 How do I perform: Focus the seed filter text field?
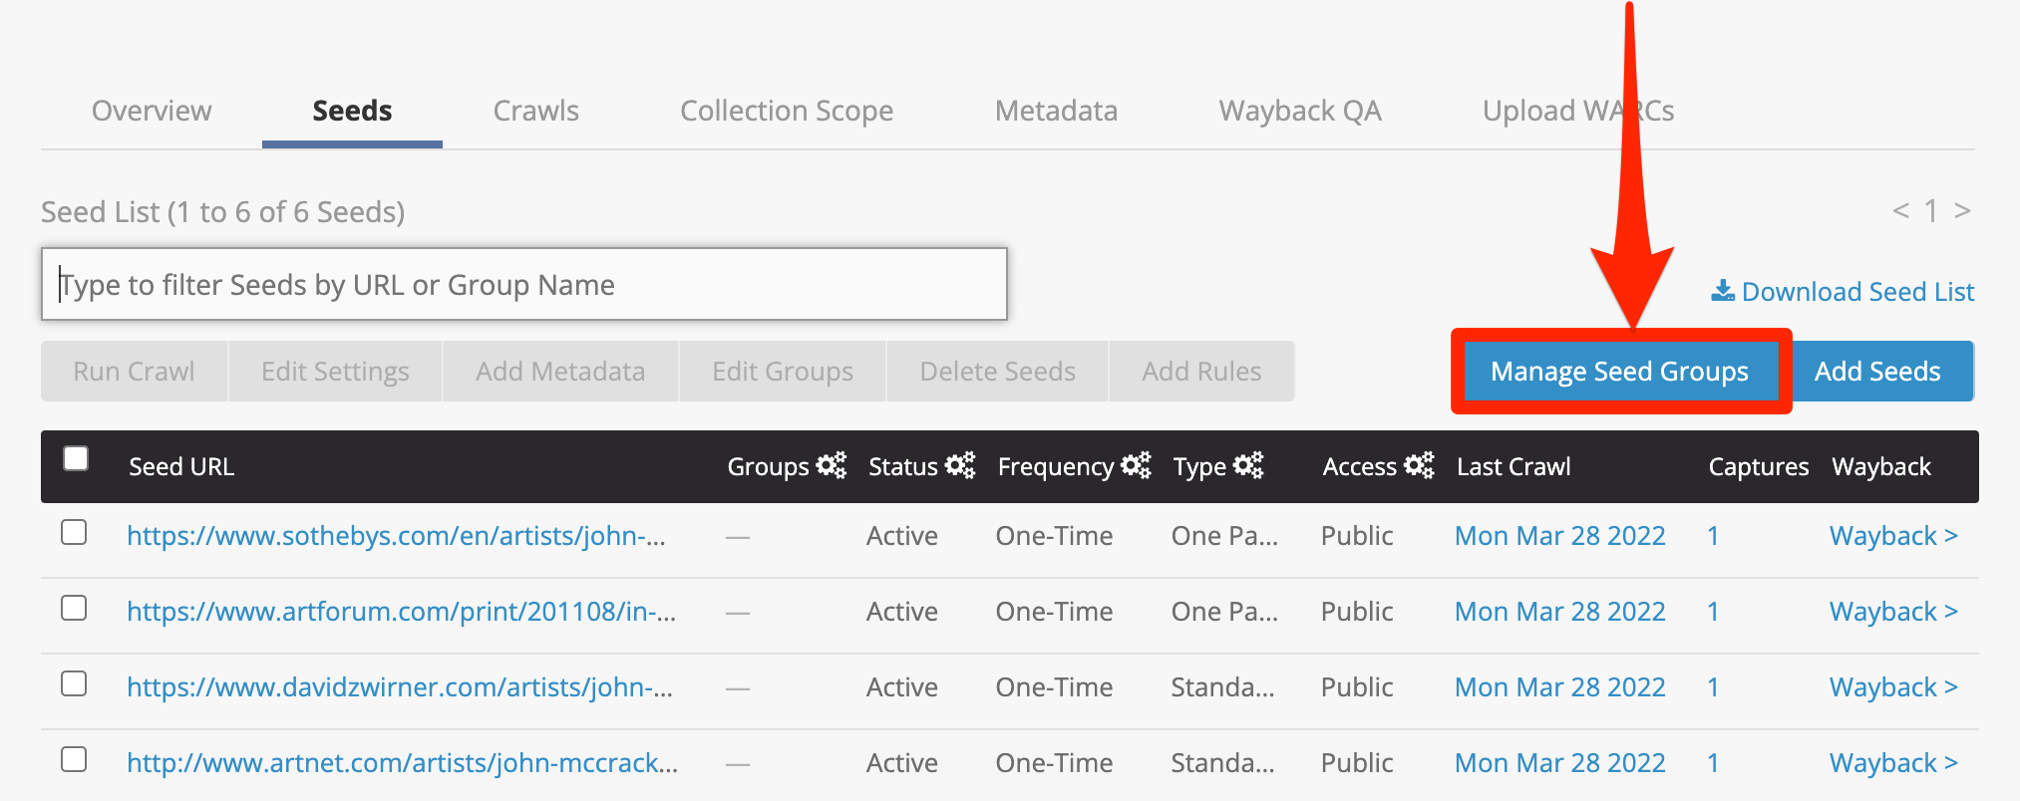(523, 285)
